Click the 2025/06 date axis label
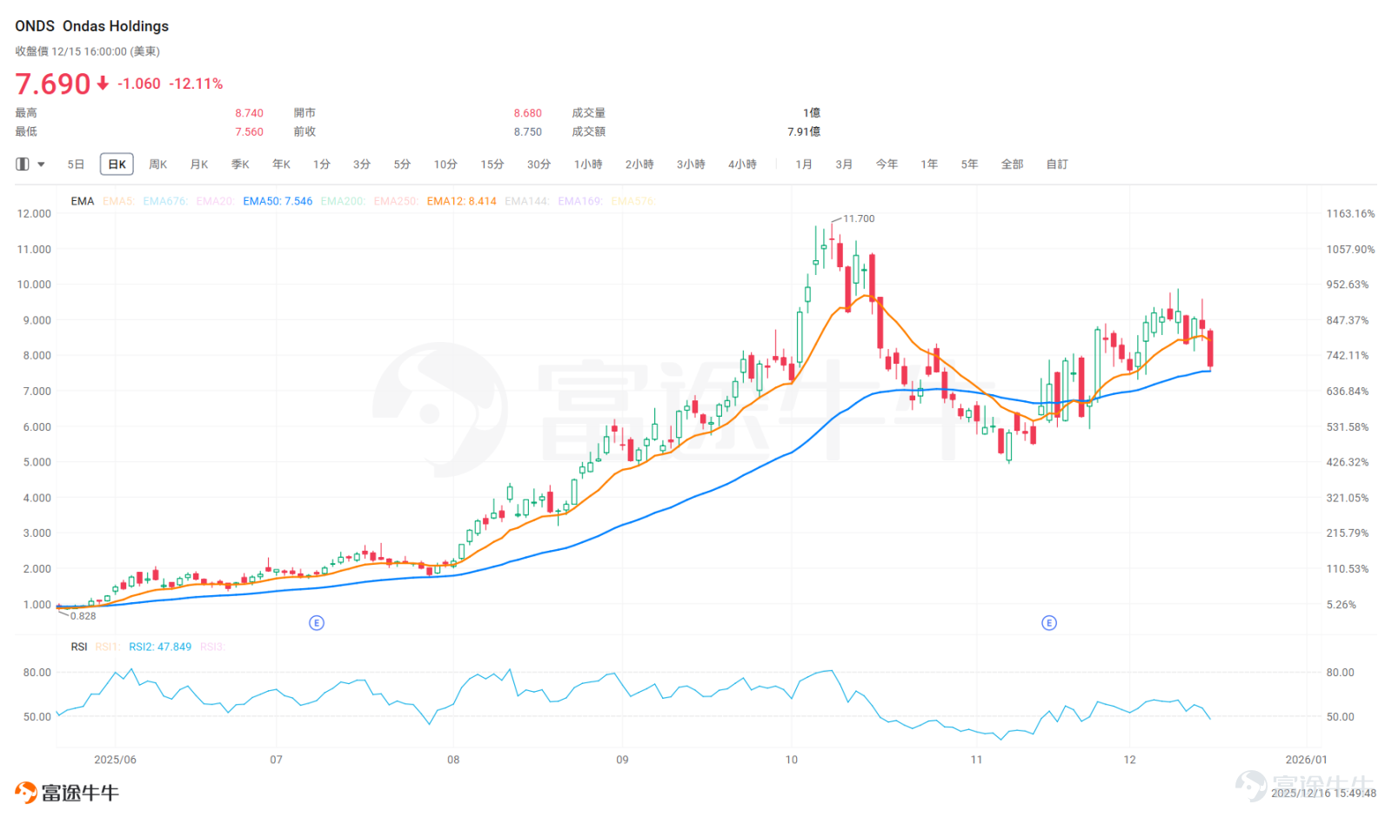Image resolution: width=1392 pixels, height=818 pixels. coord(115,760)
